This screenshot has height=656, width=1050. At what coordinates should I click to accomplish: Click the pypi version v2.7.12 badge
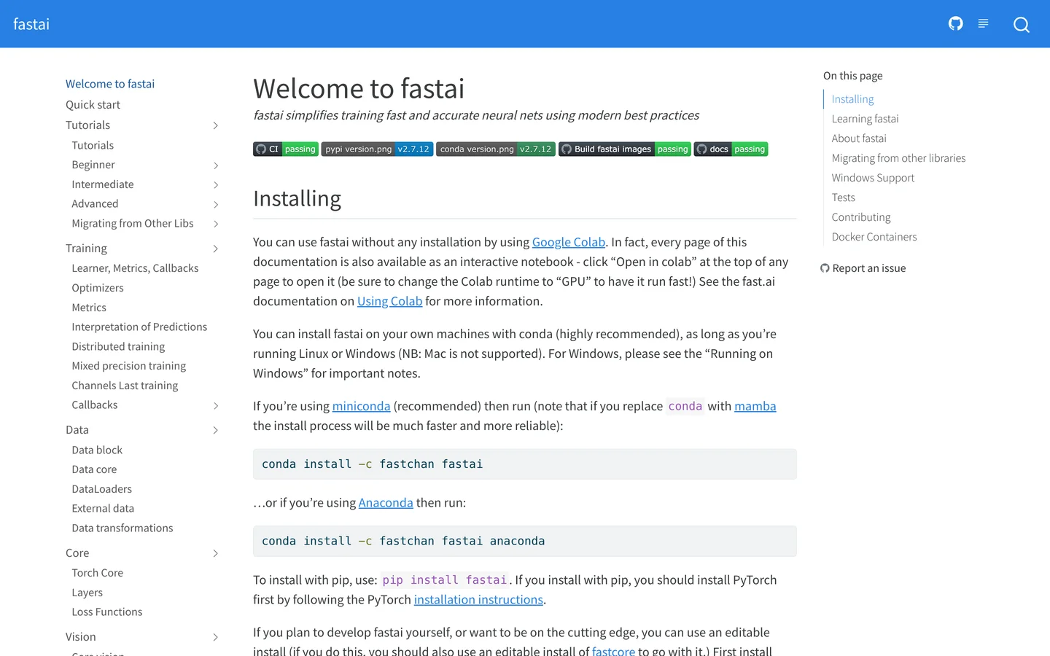377,149
